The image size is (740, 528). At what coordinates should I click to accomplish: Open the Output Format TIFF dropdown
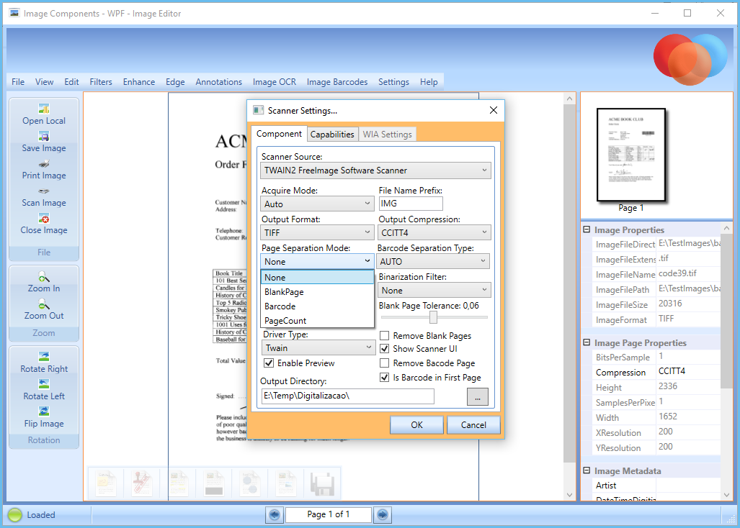tap(317, 232)
